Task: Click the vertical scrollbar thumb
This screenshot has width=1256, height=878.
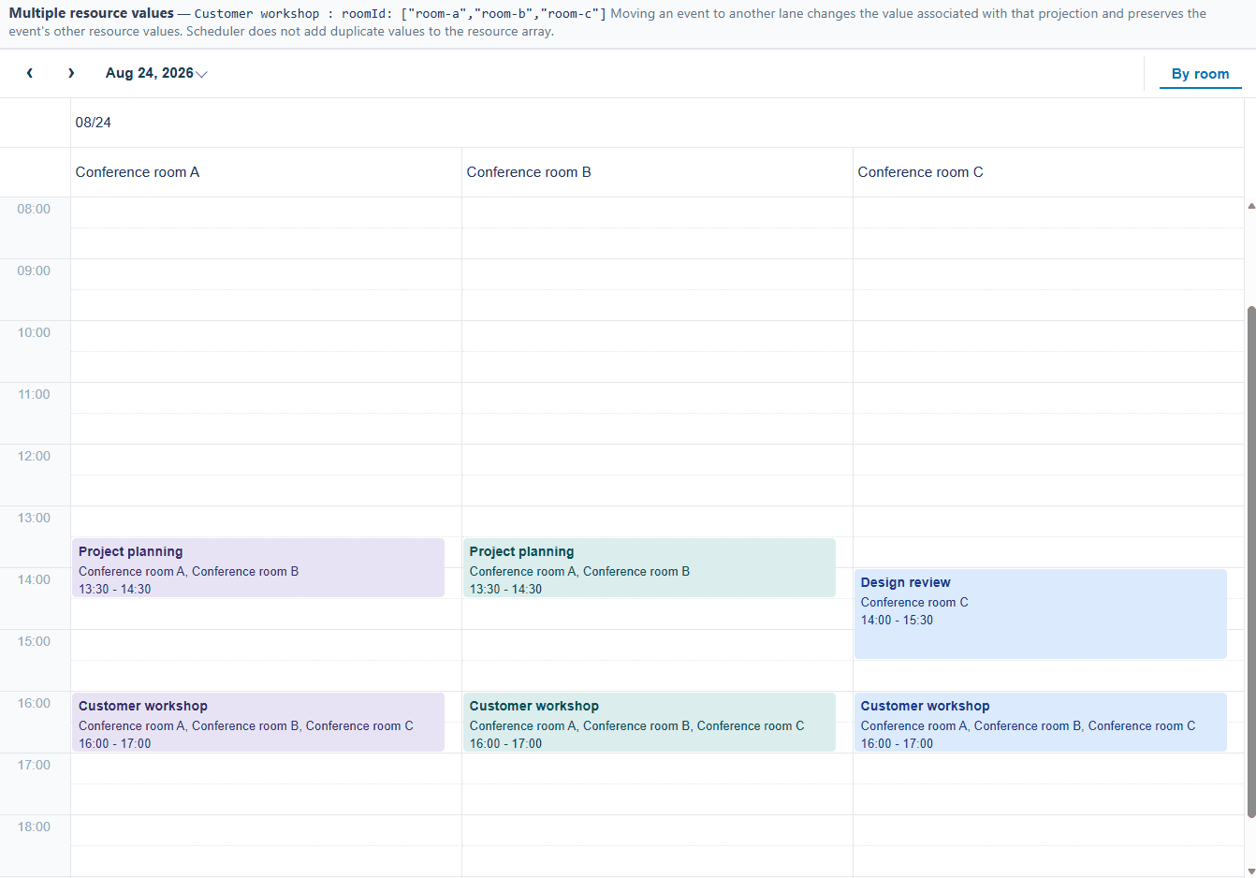Action: point(1251,562)
